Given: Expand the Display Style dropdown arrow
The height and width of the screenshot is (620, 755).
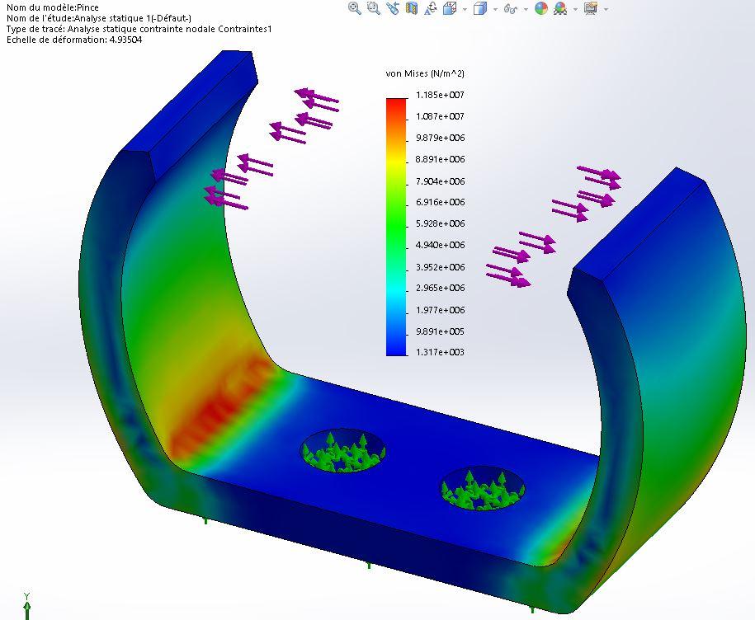Looking at the screenshot, I should point(495,9).
